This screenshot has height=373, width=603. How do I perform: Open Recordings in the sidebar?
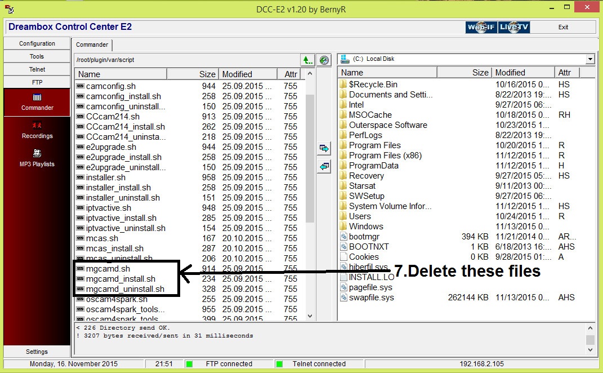(x=37, y=130)
